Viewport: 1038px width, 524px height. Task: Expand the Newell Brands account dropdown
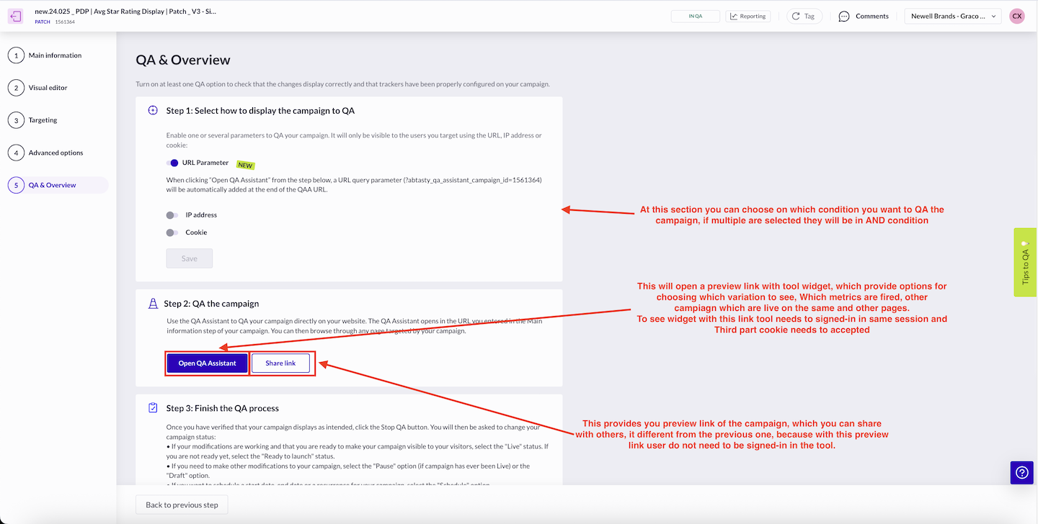tap(952, 16)
